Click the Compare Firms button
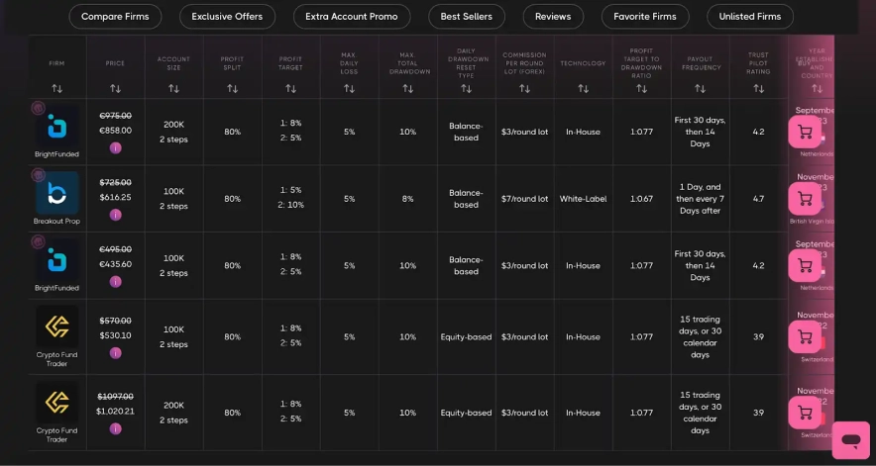876x466 pixels. pyautogui.click(x=115, y=17)
